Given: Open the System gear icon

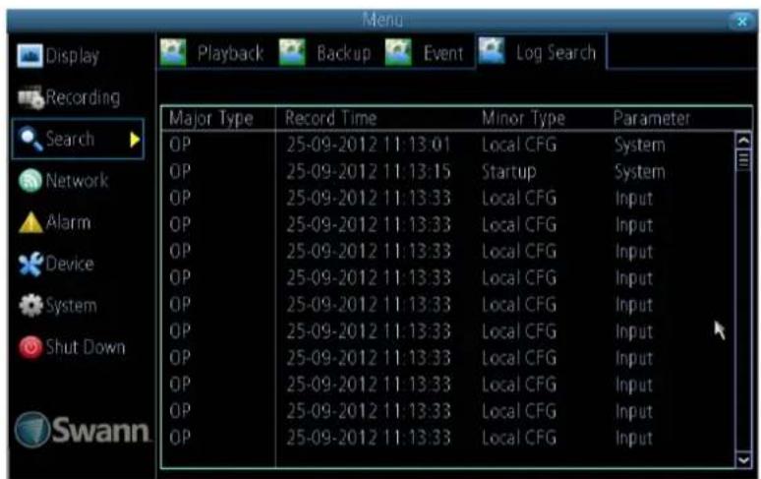Looking at the screenshot, I should point(30,306).
